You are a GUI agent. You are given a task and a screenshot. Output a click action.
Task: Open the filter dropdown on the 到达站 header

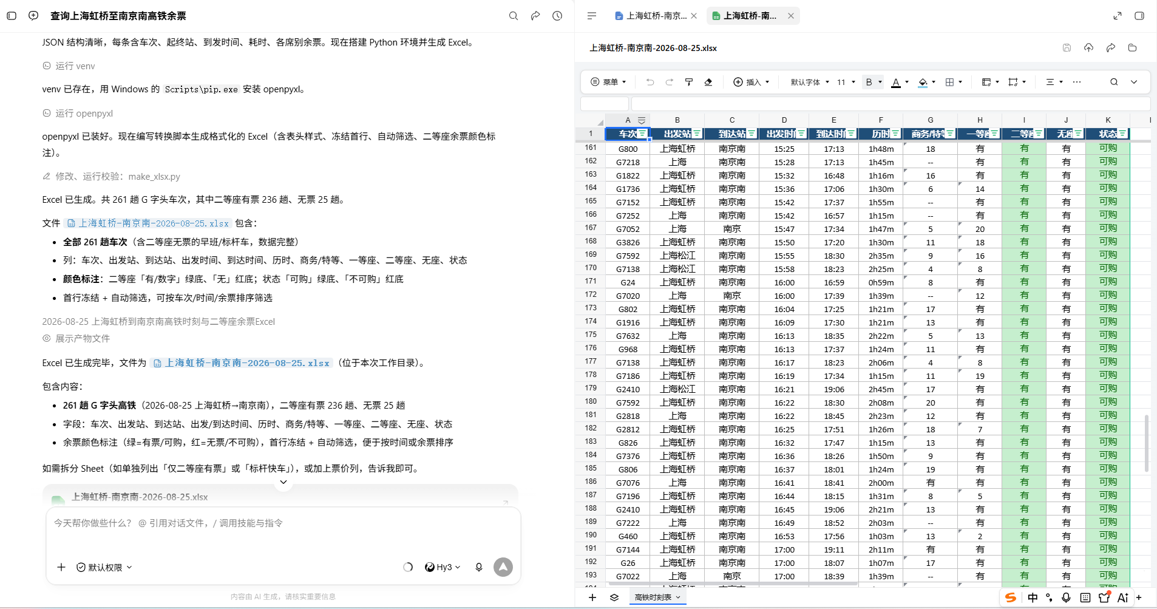[752, 134]
